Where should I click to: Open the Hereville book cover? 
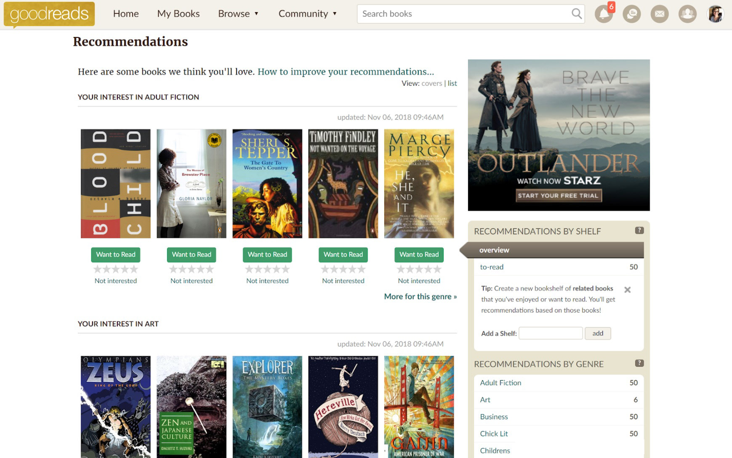343,407
